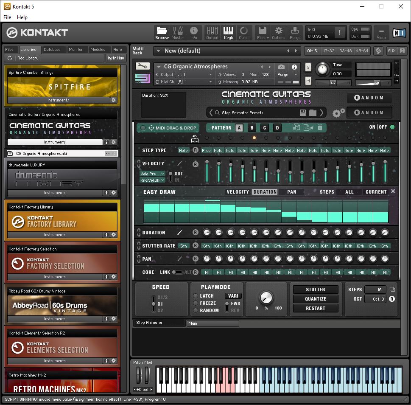The image size is (411, 405).
Task: Solo the instrument with S button
Action: click(x=308, y=67)
